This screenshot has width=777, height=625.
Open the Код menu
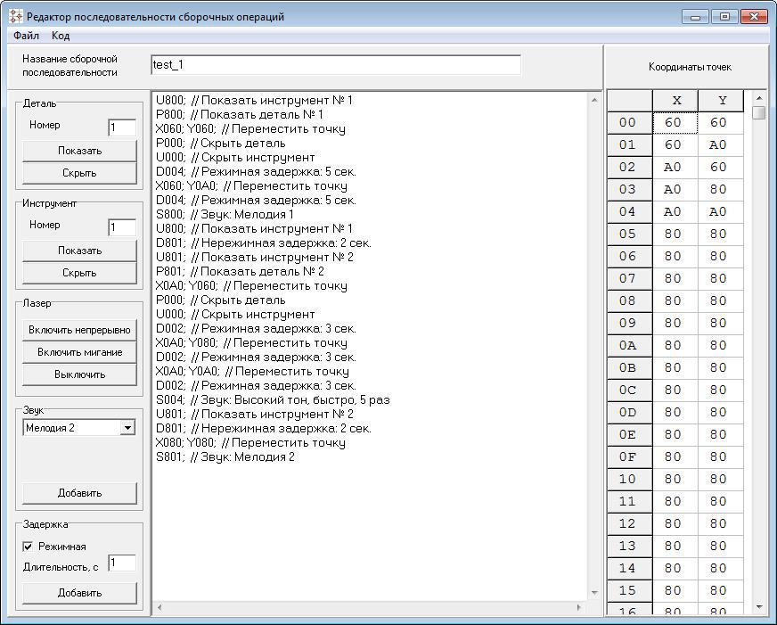[x=61, y=36]
